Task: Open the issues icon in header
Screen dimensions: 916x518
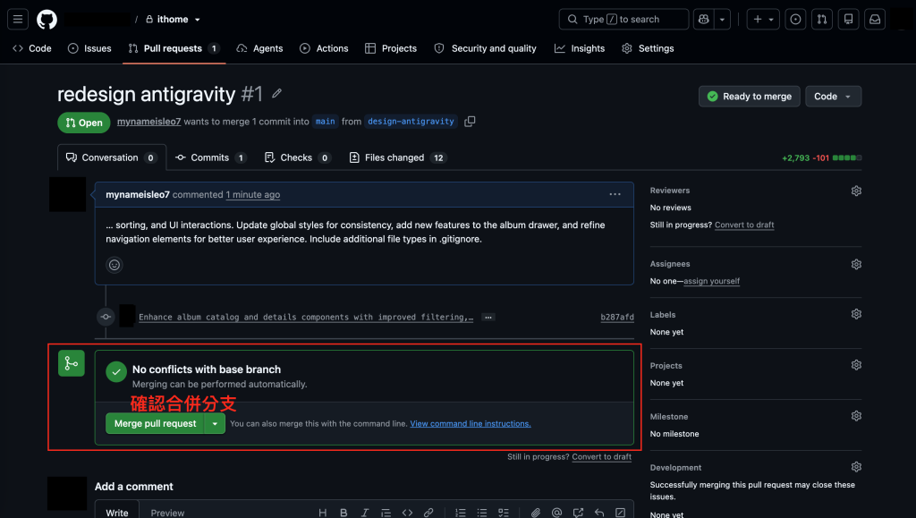Action: (x=795, y=20)
